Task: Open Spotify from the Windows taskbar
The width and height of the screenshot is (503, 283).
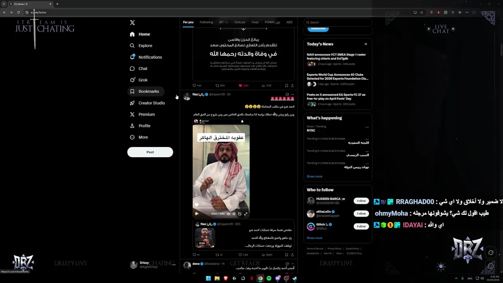Action: pyautogui.click(x=269, y=278)
